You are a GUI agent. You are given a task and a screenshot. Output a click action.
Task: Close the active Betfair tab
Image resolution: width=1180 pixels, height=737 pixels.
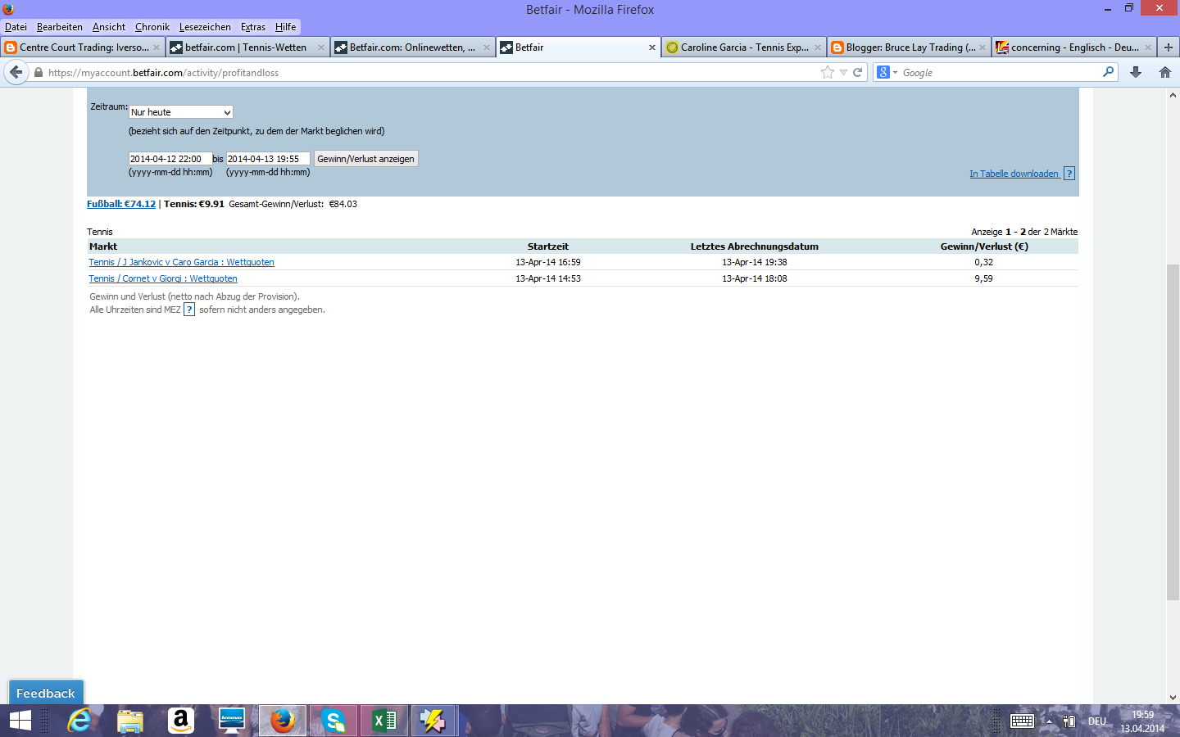click(652, 47)
